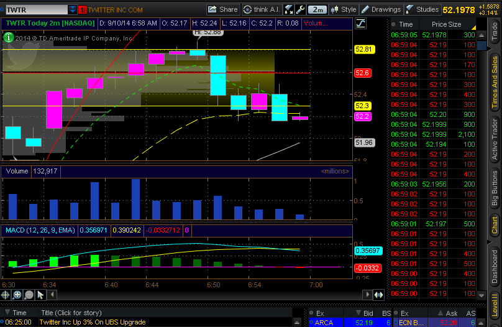This screenshot has height=327, width=502.
Task: Click the TWTR Today 2m [NASDAQ] chart title
Action: 50,24
